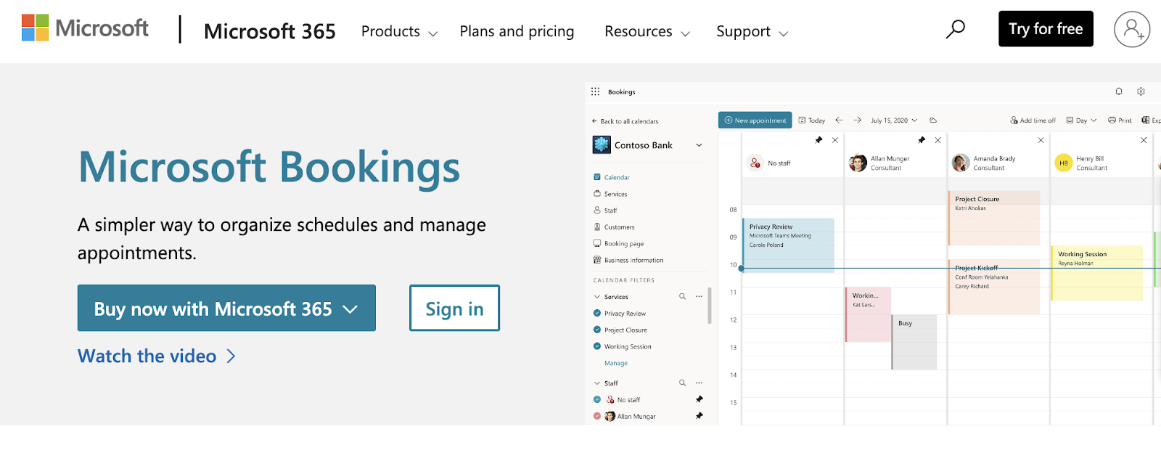Open Bookings settings gear
1161x461 pixels.
pos(1141,91)
